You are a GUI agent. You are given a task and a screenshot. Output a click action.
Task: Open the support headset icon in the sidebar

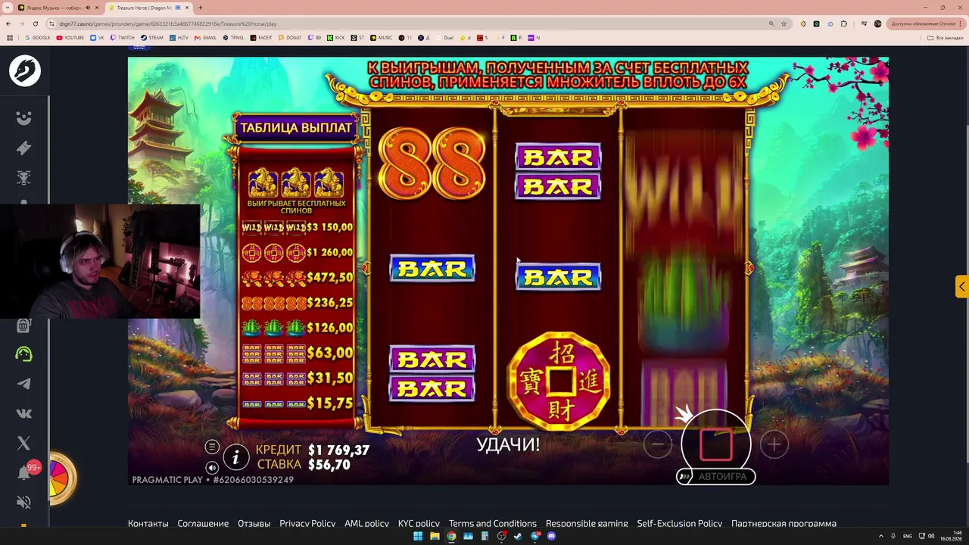tap(24, 353)
